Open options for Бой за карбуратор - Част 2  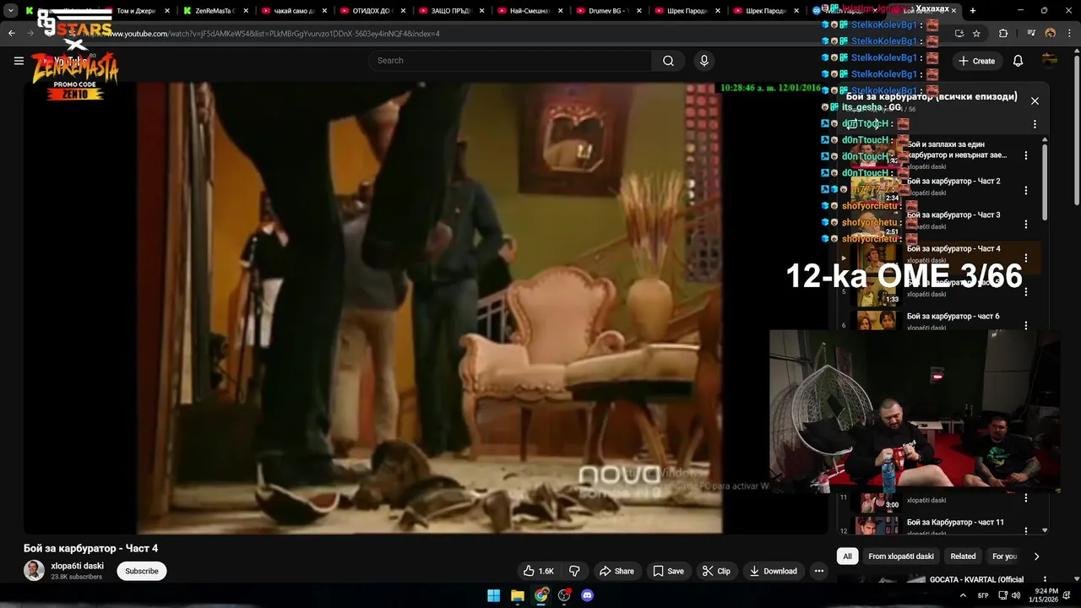pyautogui.click(x=1026, y=190)
